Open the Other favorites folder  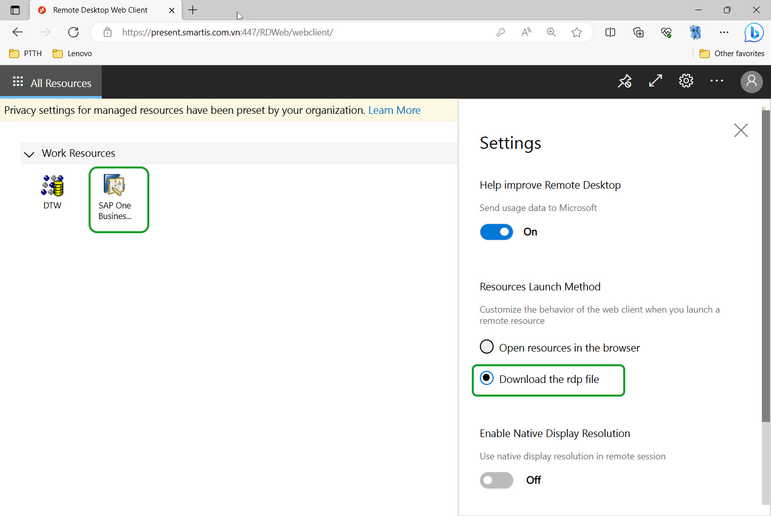click(x=732, y=54)
